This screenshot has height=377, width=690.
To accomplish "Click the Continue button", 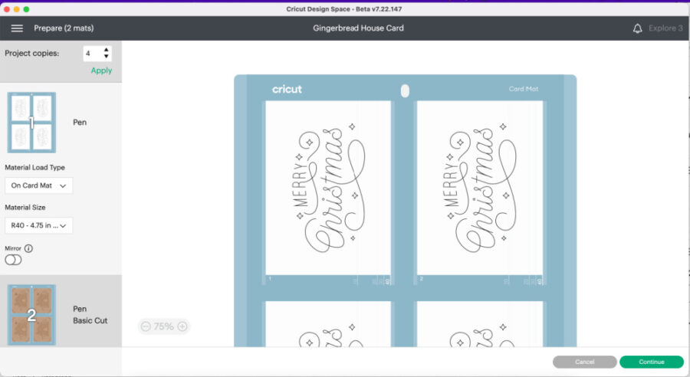I will click(651, 362).
